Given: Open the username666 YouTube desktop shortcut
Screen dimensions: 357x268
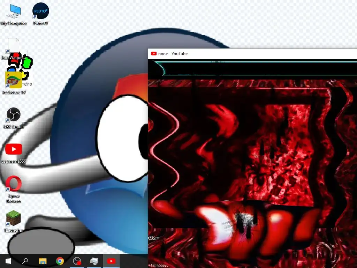Looking at the screenshot, I should (14, 153).
